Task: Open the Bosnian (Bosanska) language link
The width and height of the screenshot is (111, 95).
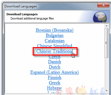Action: pyautogui.click(x=55, y=30)
